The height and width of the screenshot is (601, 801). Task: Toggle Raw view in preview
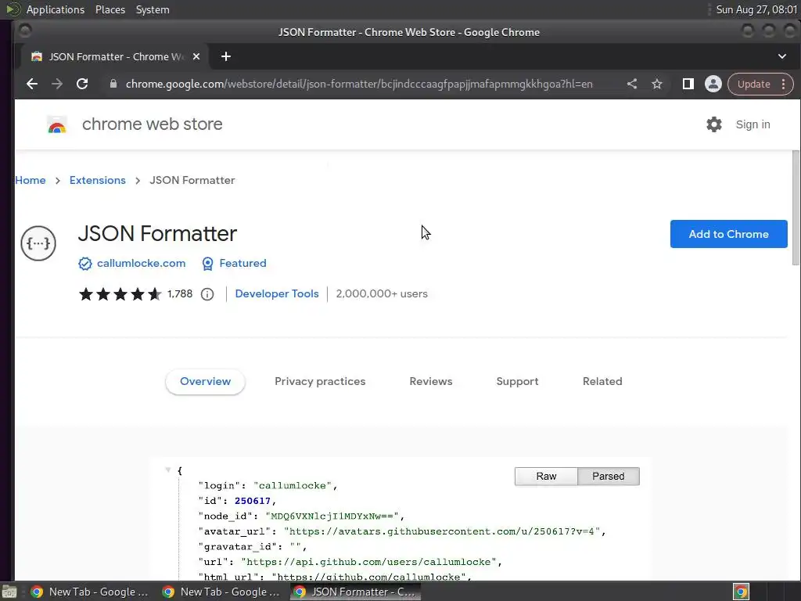pos(546,477)
